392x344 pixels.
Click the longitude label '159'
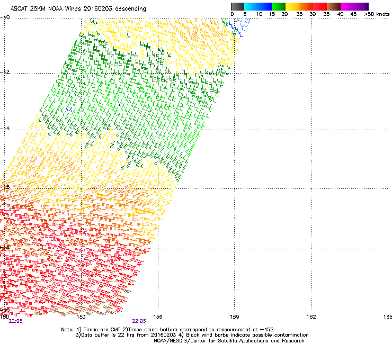(234, 317)
